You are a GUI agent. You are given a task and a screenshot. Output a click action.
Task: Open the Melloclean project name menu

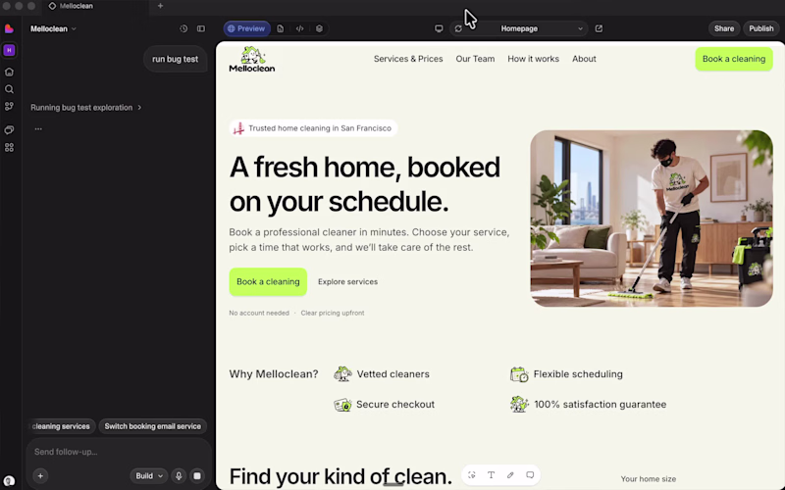(x=53, y=29)
